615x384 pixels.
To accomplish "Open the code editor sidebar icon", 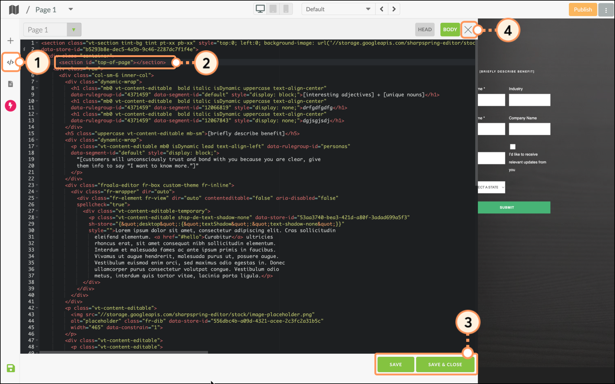I will tap(10, 62).
